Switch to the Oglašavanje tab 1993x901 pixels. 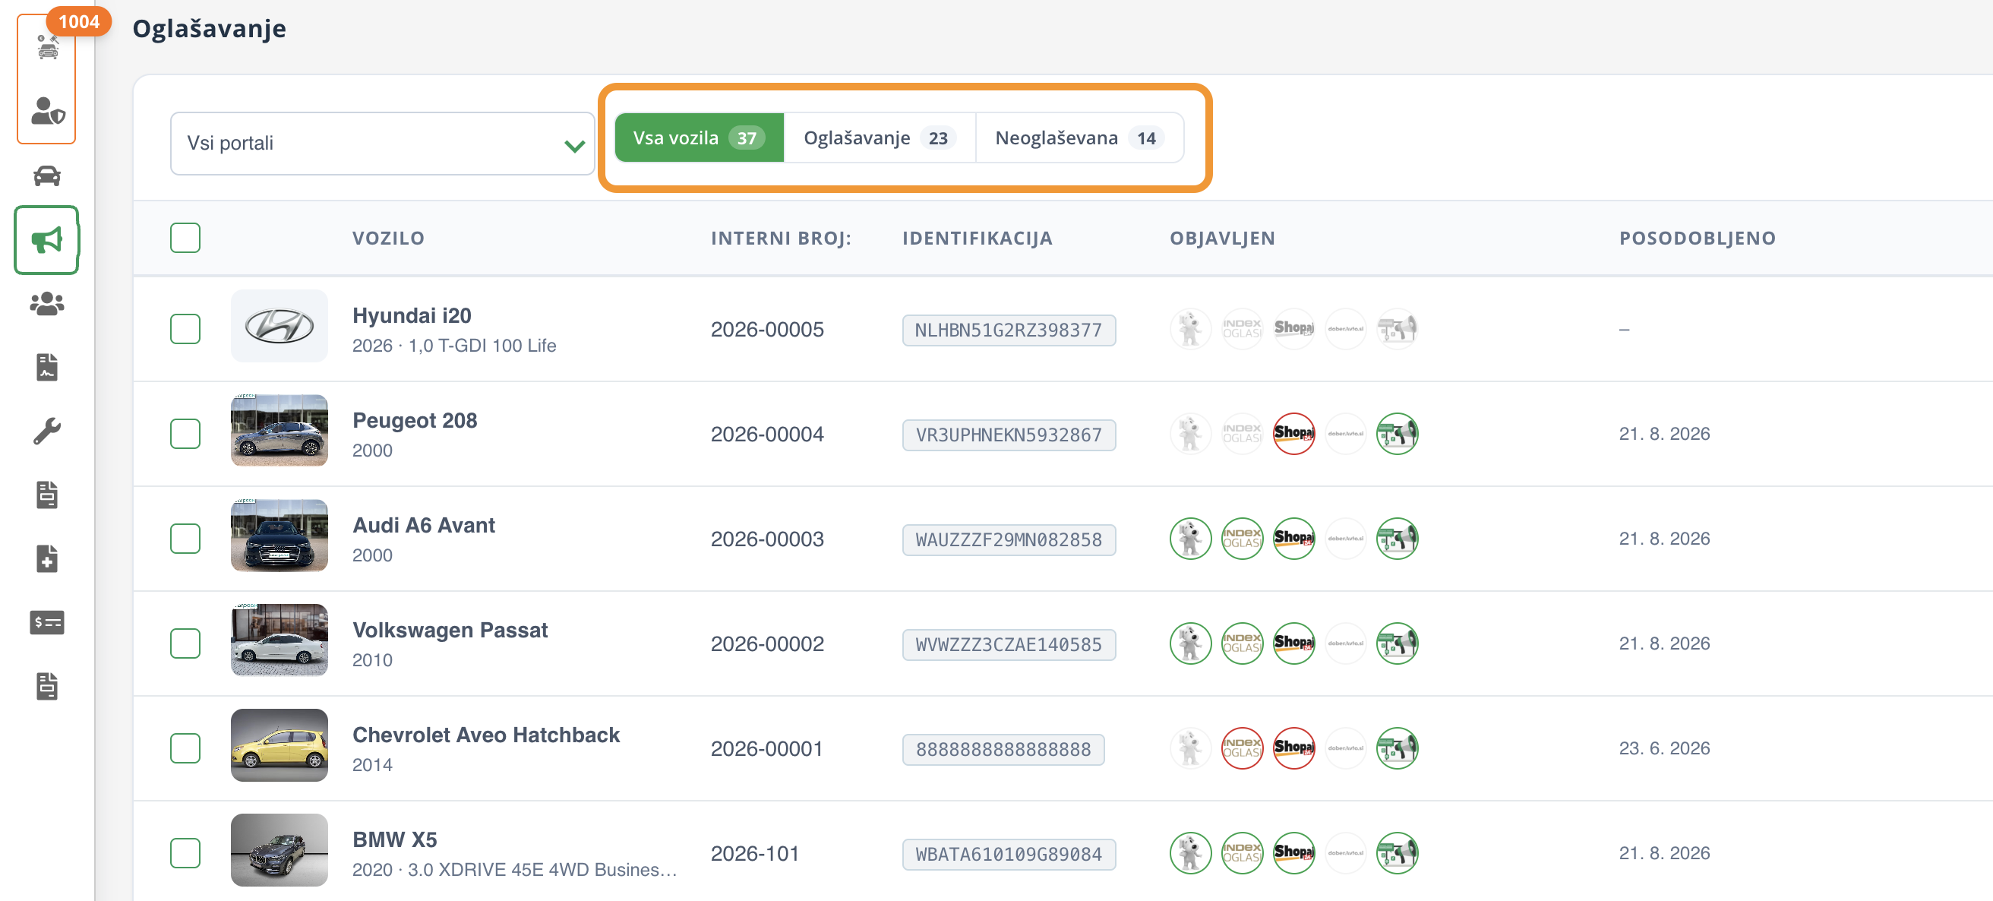[880, 138]
